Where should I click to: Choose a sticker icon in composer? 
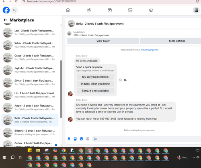[81, 139]
